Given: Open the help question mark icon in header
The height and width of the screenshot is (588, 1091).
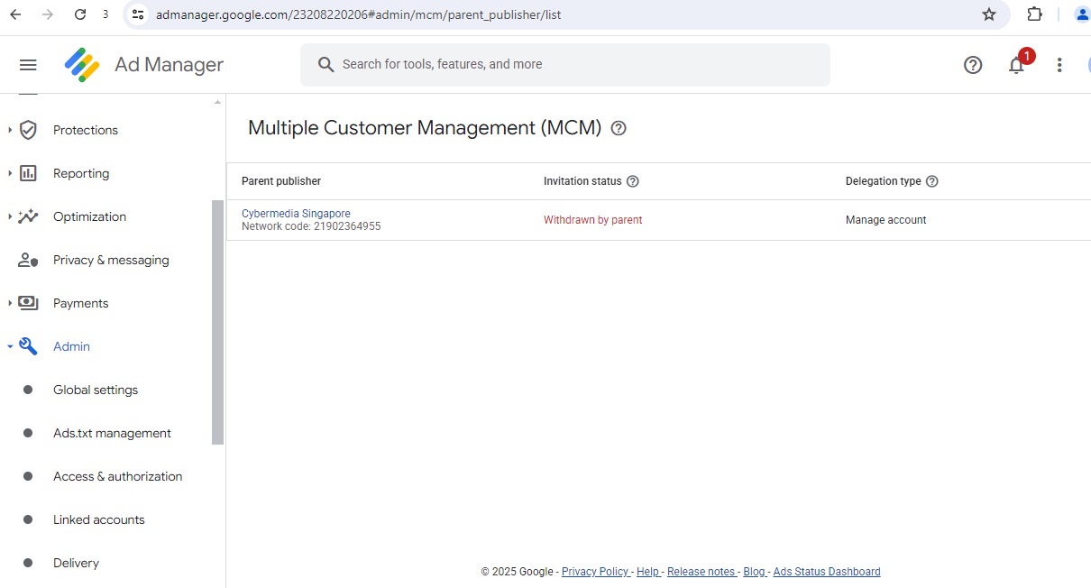Looking at the screenshot, I should [x=973, y=65].
